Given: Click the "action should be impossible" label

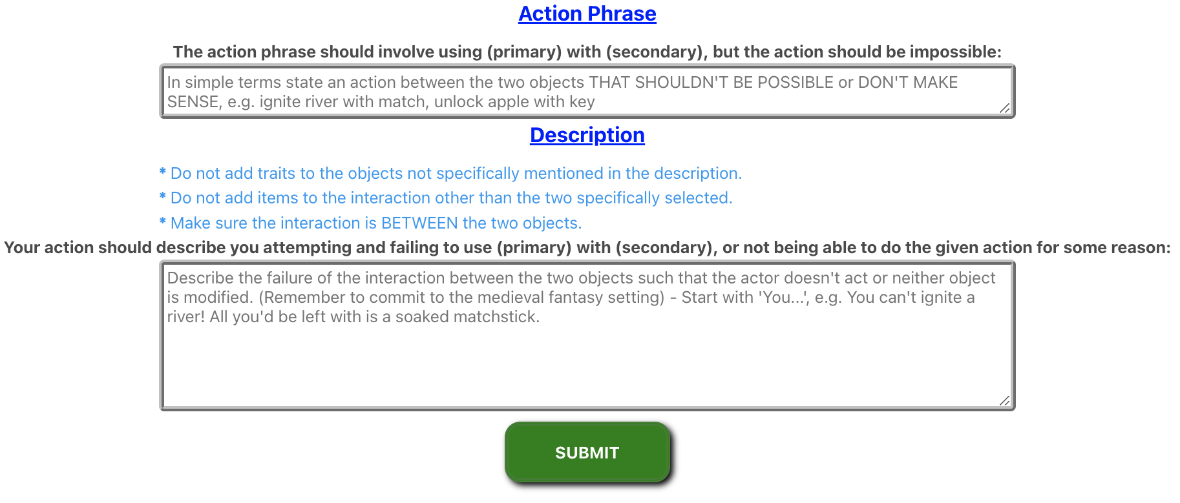Looking at the screenshot, I should coord(587,52).
